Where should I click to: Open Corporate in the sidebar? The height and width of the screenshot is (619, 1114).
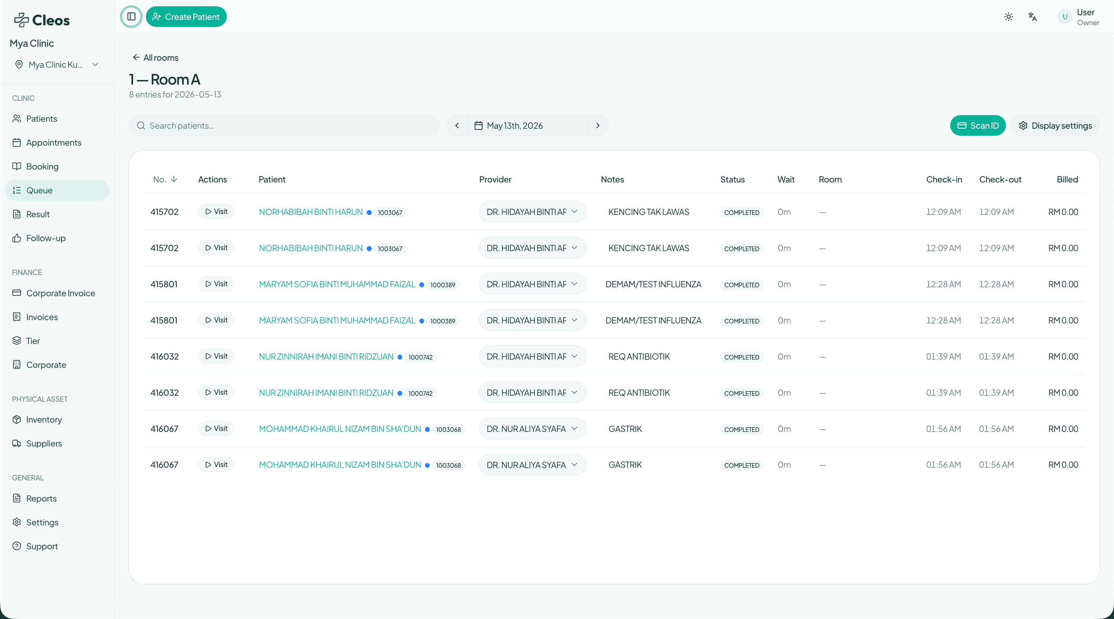point(57,365)
